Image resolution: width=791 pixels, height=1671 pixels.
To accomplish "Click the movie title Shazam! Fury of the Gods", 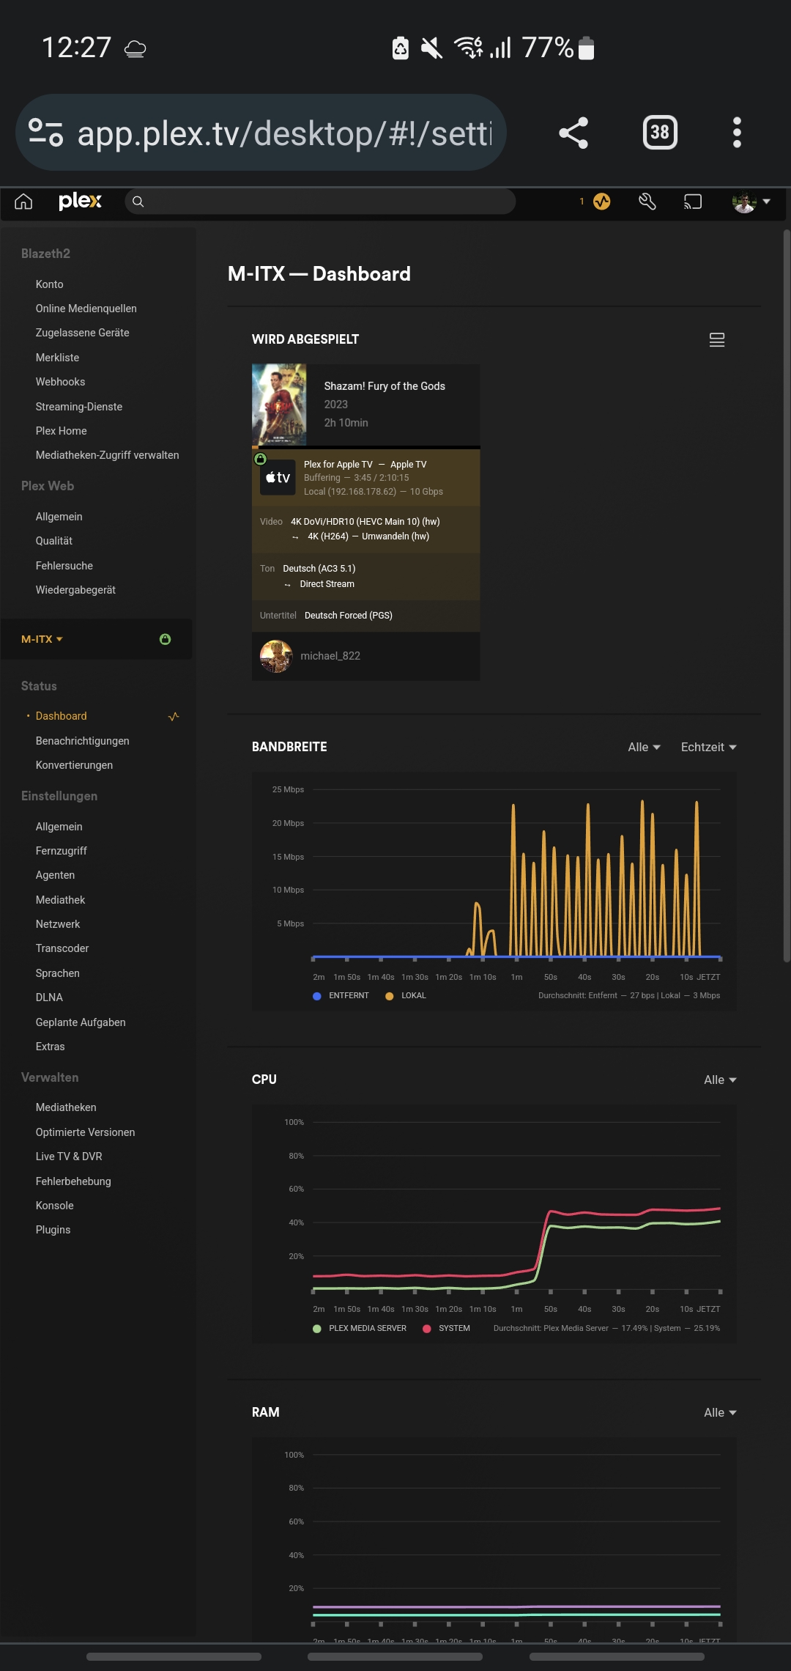I will [x=385, y=386].
